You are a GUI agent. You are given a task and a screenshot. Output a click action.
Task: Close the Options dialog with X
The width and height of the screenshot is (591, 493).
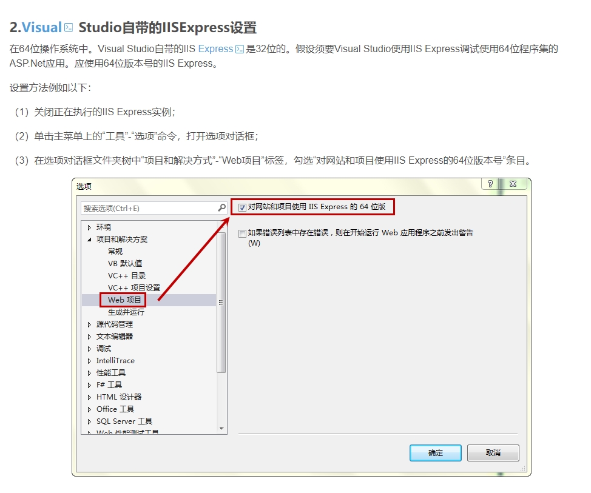(x=513, y=184)
